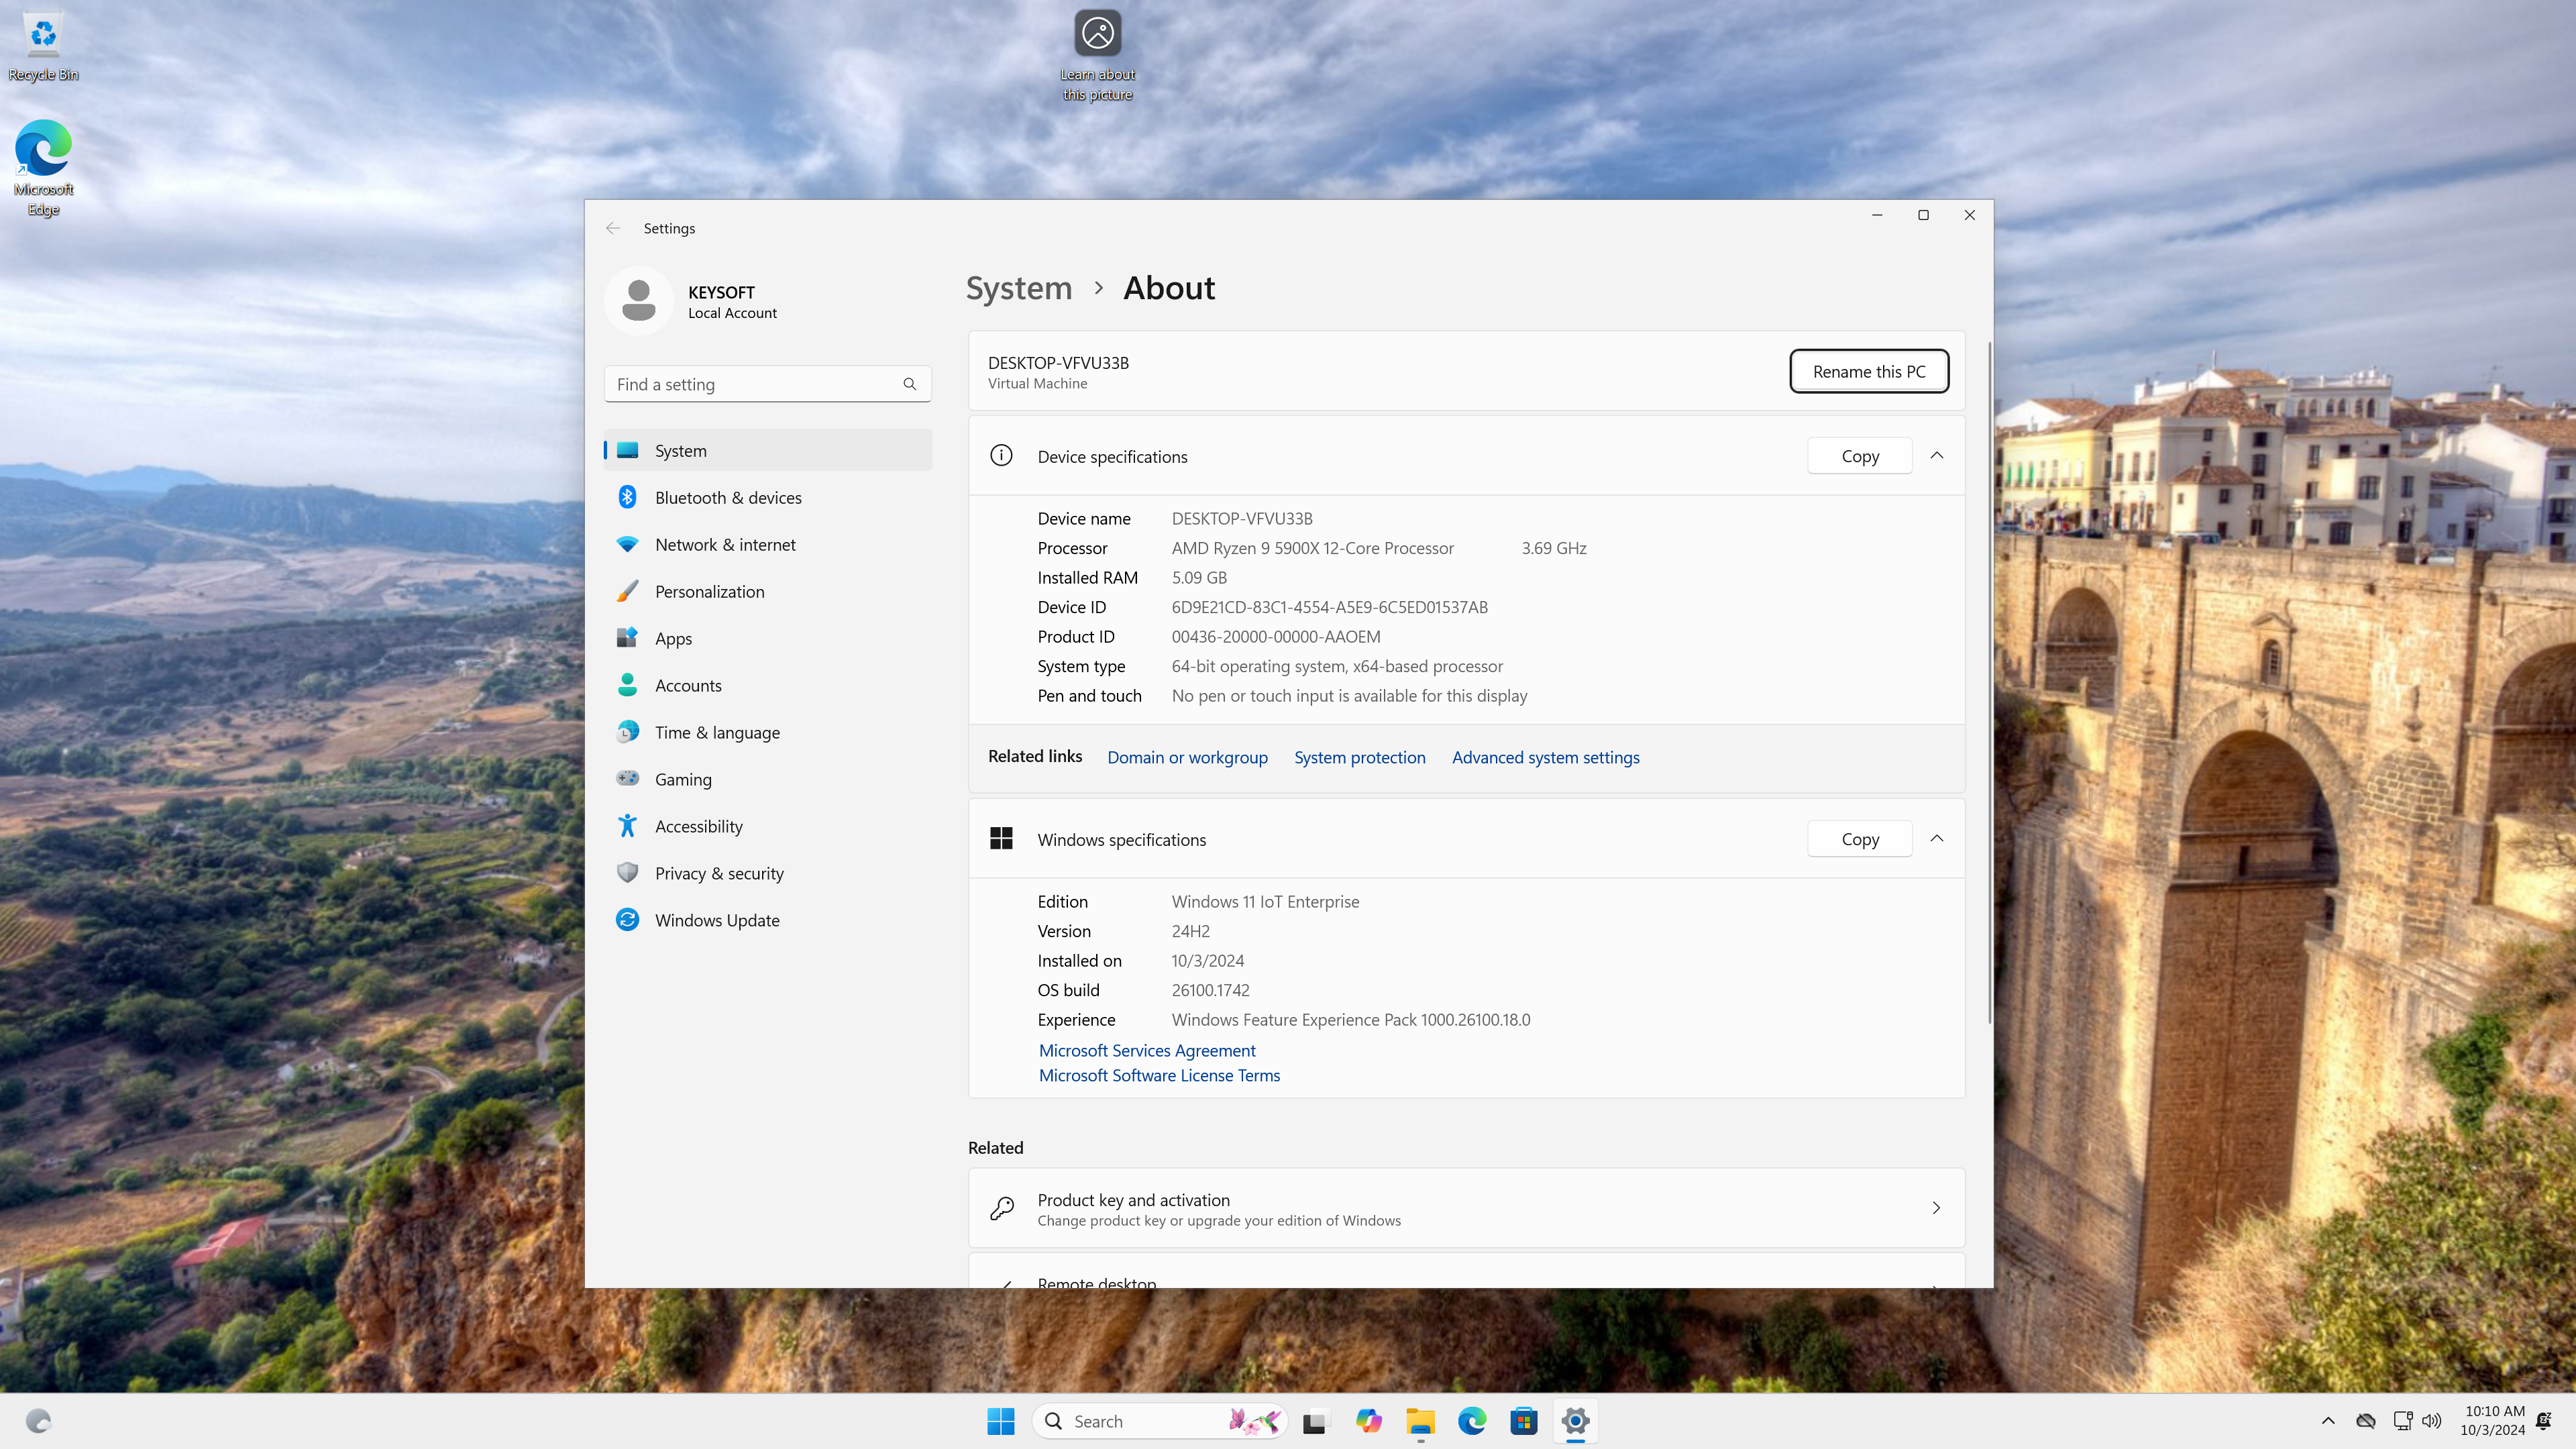Open Microsoft Store from taskbar
Image resolution: width=2576 pixels, height=1449 pixels.
1524,1421
